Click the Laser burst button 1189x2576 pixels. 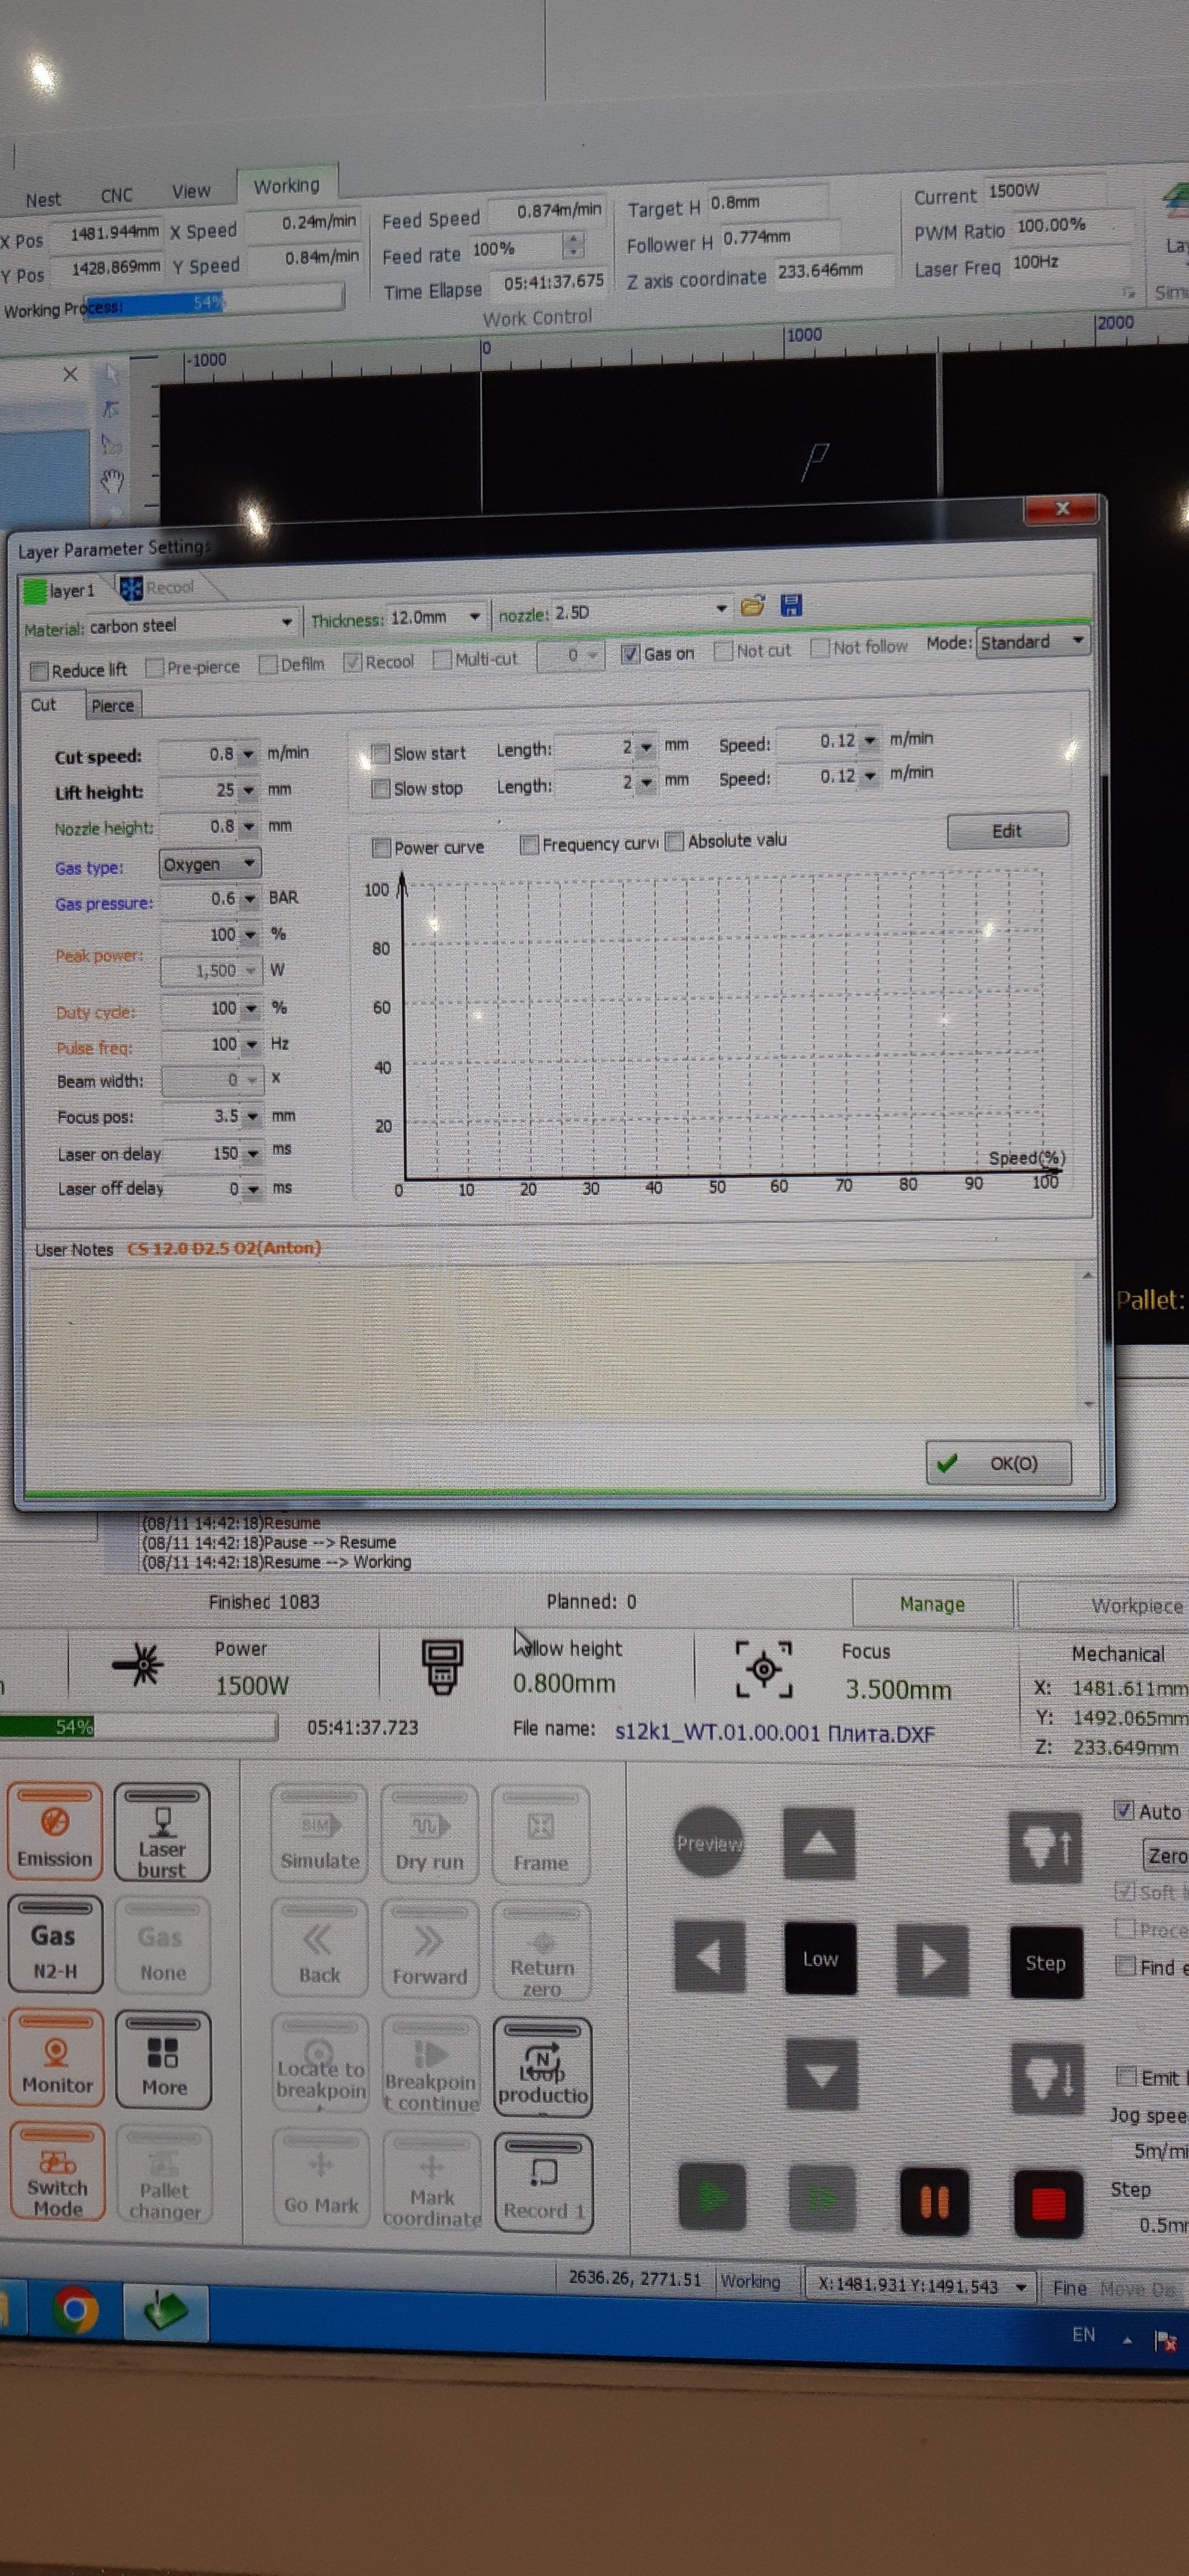tap(162, 1832)
